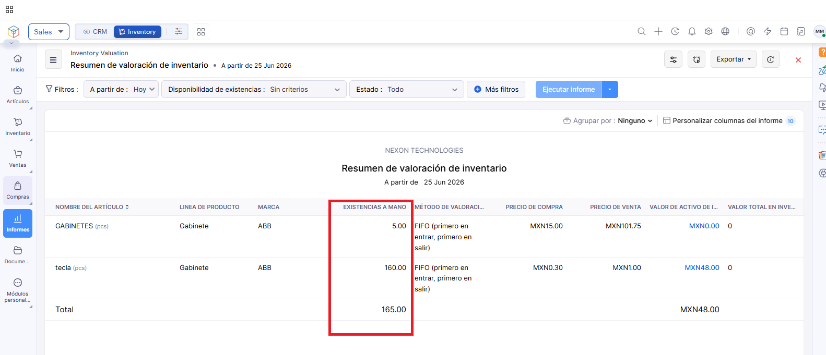This screenshot has width=826, height=355.
Task: Open Artículos in the sidebar
Action: click(x=18, y=95)
